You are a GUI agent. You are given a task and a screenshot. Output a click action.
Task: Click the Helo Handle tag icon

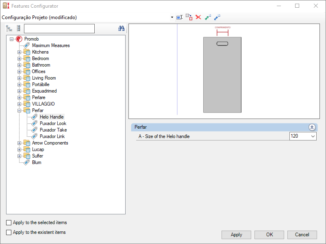(x=34, y=117)
